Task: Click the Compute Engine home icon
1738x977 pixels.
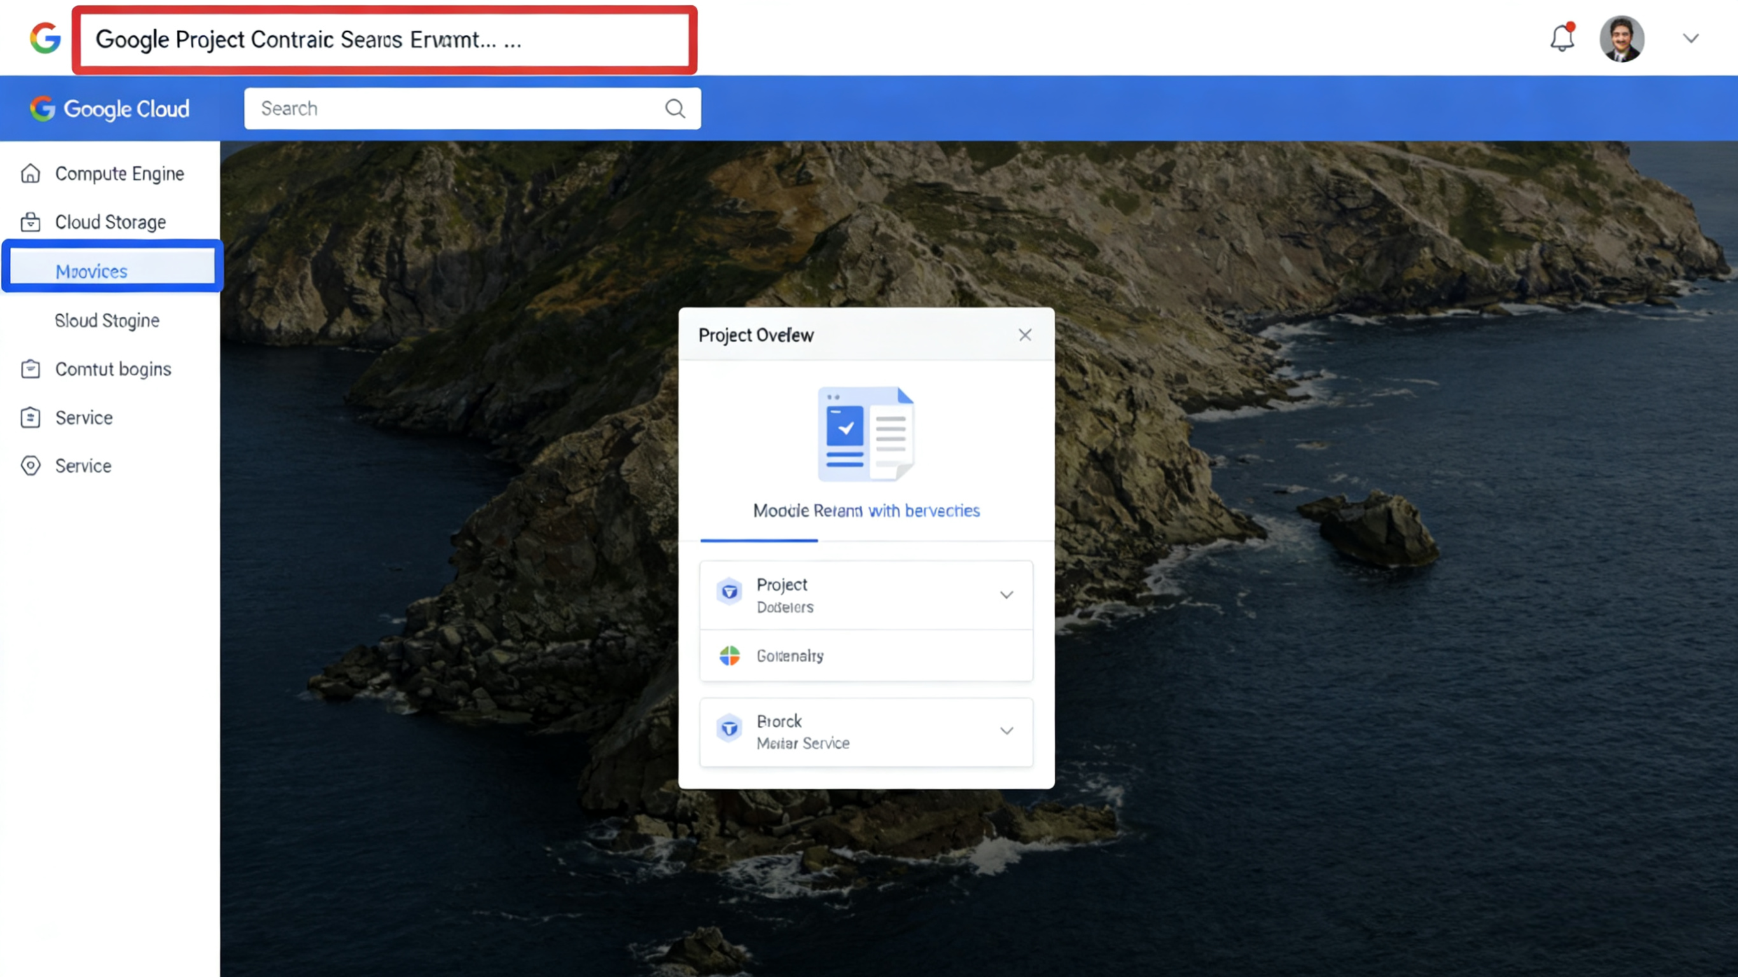Action: pyautogui.click(x=31, y=174)
